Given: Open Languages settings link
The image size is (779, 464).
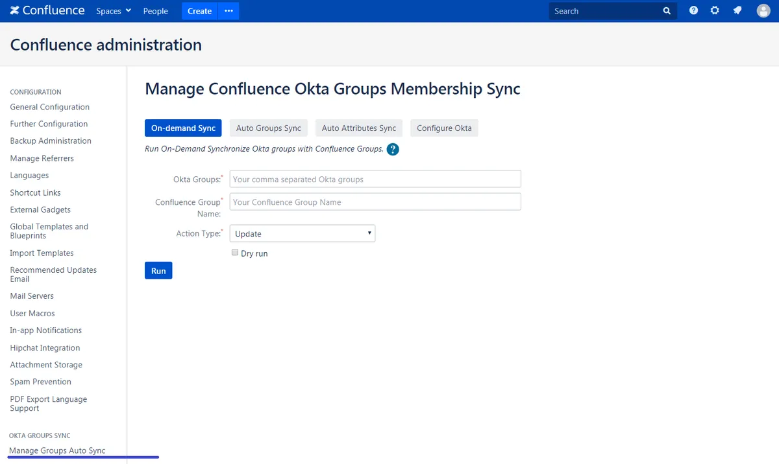Looking at the screenshot, I should [29, 175].
